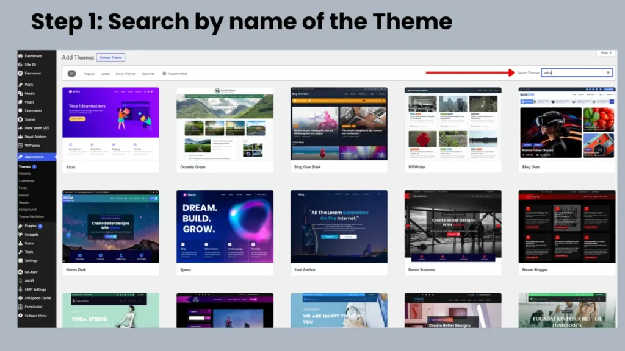Click the Elementor icon in sidebar

point(20,73)
